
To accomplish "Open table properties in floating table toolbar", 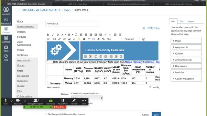I will pos(85,57).
